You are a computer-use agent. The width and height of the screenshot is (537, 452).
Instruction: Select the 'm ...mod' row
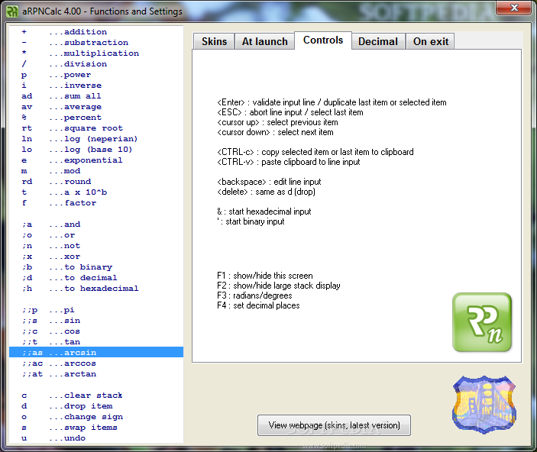(x=96, y=170)
